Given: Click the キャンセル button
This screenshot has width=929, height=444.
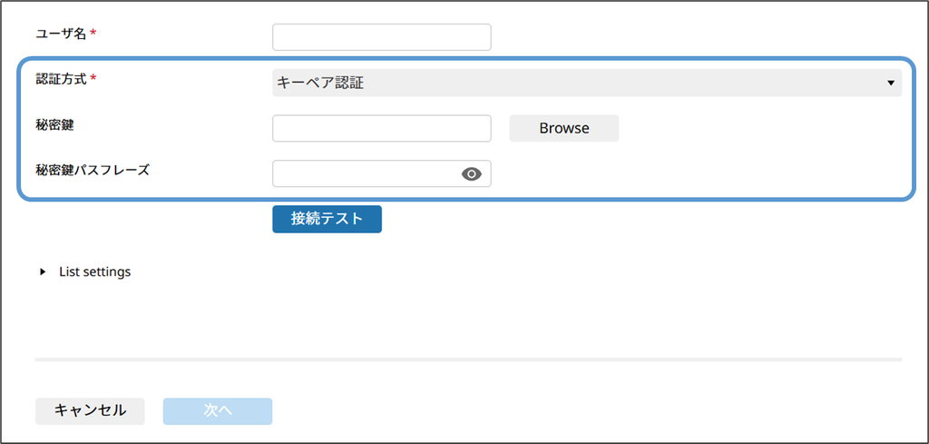Looking at the screenshot, I should (90, 410).
